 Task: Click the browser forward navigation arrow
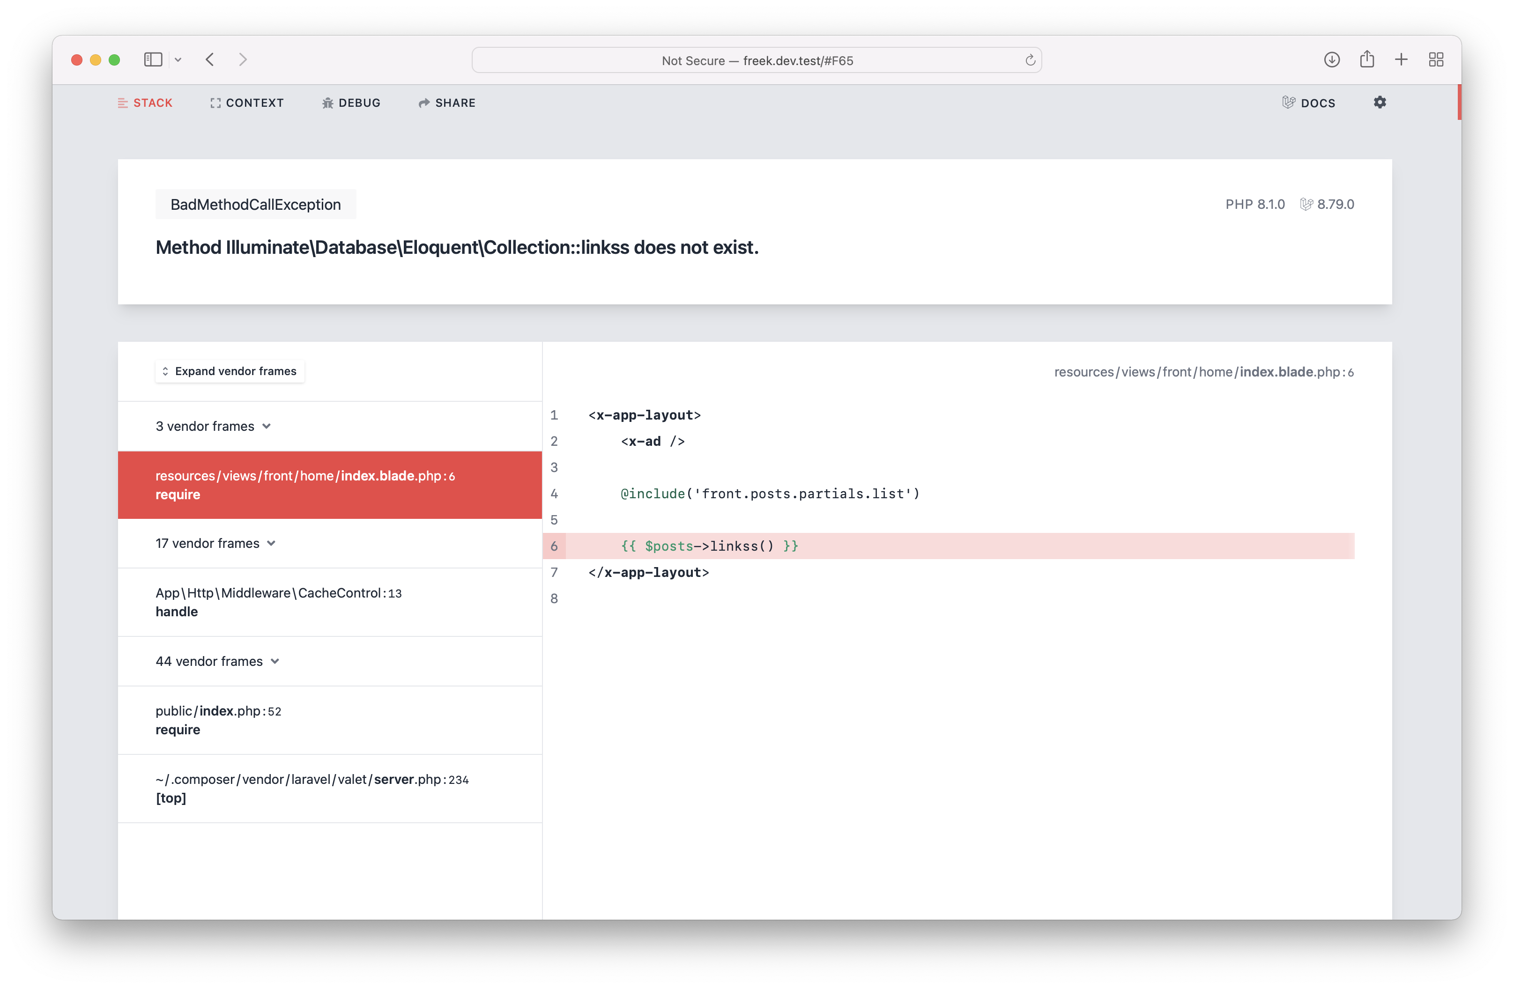(x=244, y=59)
